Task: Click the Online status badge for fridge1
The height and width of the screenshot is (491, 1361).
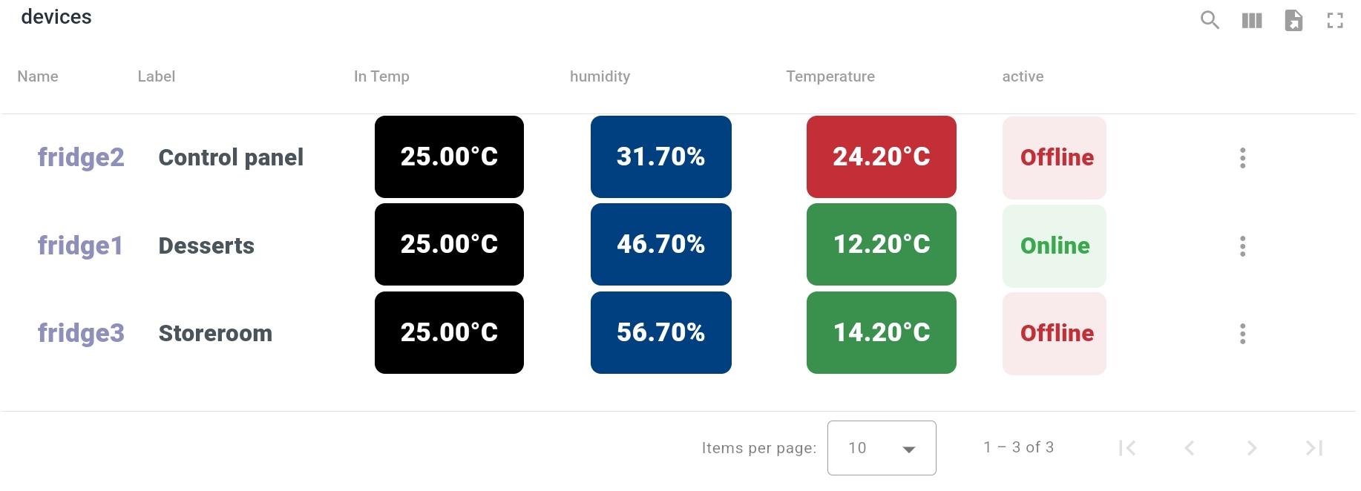Action: tap(1054, 245)
